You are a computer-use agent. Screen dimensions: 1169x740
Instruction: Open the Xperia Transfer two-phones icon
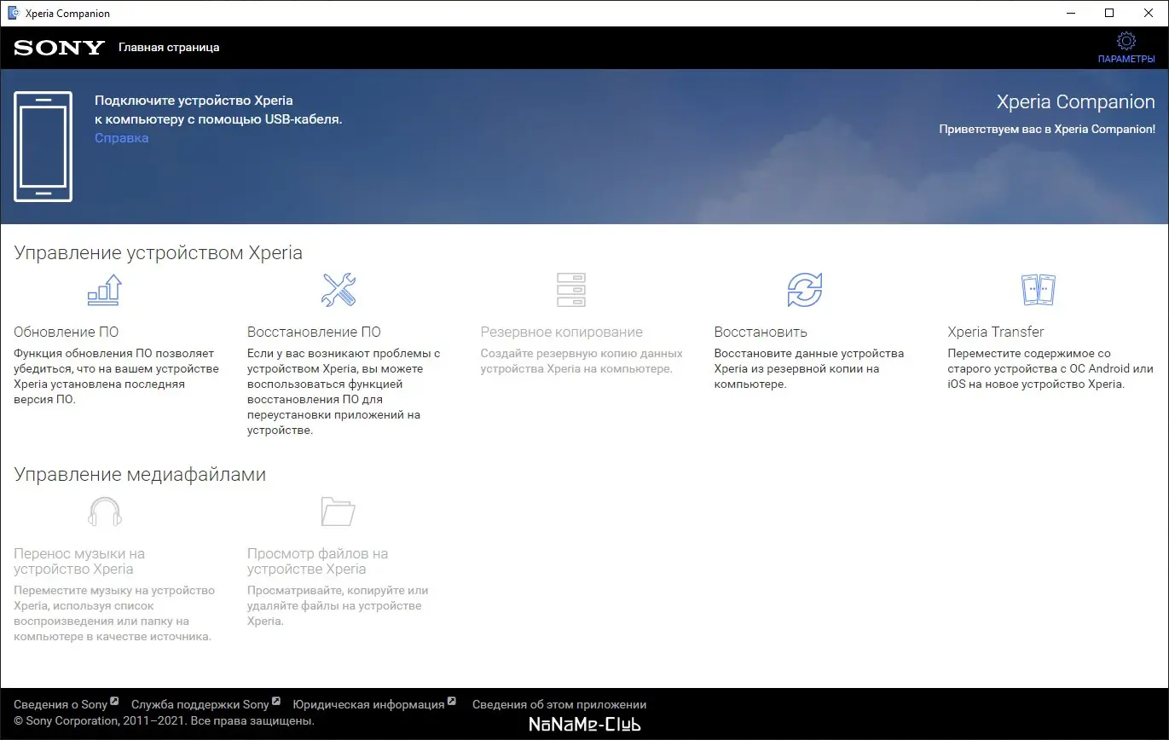click(x=1039, y=290)
